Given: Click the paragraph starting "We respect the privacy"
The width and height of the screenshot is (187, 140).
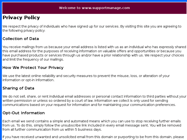Looking at the screenshot, I should click(92, 28).
